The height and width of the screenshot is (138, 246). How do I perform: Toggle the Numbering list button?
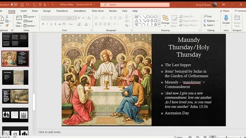[103, 18]
